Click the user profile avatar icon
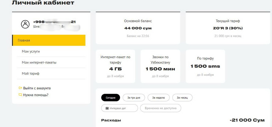272x127 pixels. [25, 24]
